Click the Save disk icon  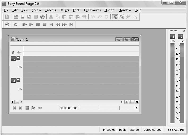tap(23, 17)
